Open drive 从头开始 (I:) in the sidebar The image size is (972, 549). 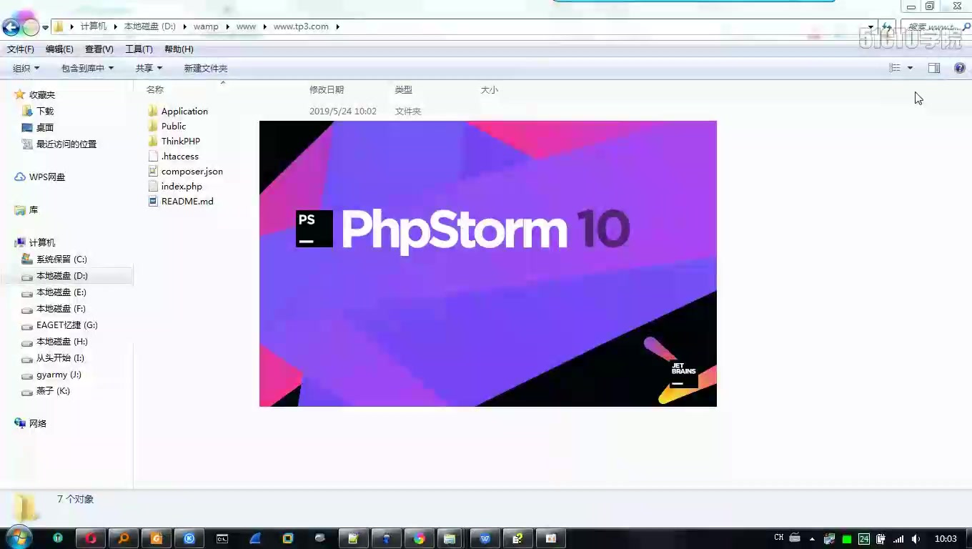[x=60, y=358]
